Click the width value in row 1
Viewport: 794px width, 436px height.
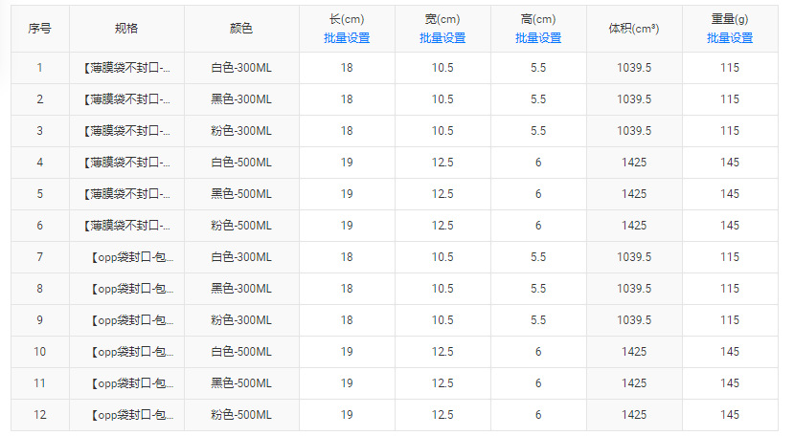pyautogui.click(x=442, y=68)
